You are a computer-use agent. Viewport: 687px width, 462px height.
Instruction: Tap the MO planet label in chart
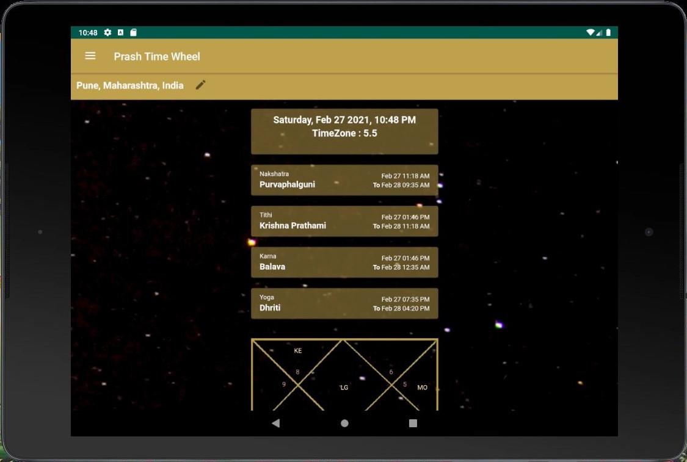(x=423, y=388)
